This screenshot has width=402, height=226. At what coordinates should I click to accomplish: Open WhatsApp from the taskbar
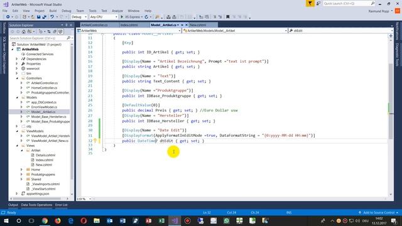pos(226,220)
